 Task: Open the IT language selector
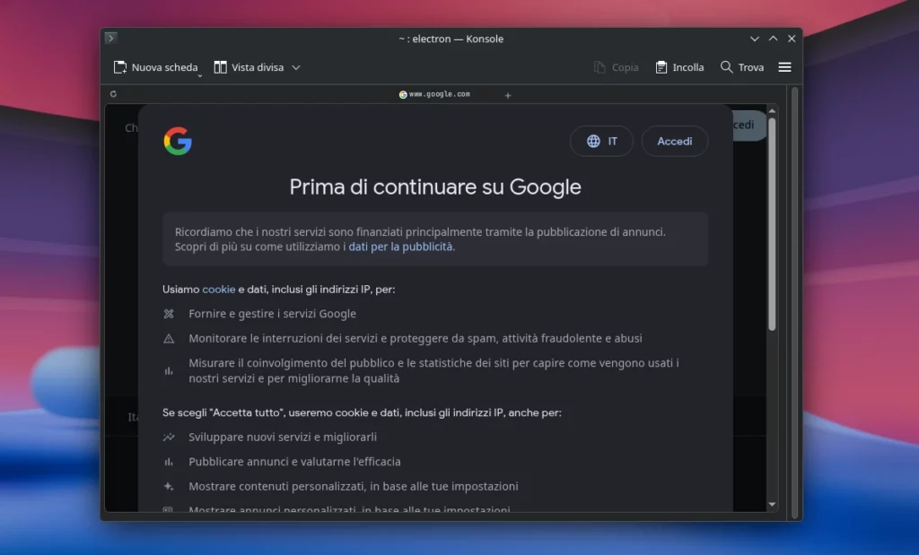click(601, 141)
